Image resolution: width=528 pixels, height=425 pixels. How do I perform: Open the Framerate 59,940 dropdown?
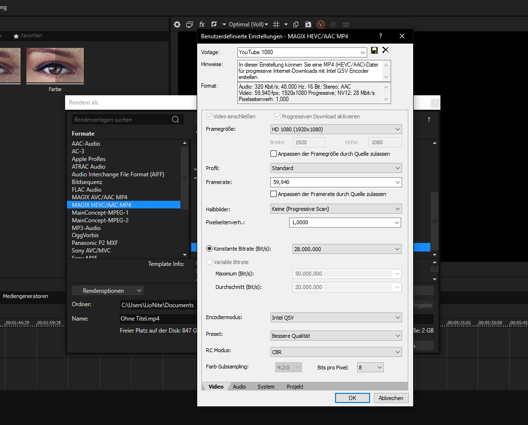point(336,183)
